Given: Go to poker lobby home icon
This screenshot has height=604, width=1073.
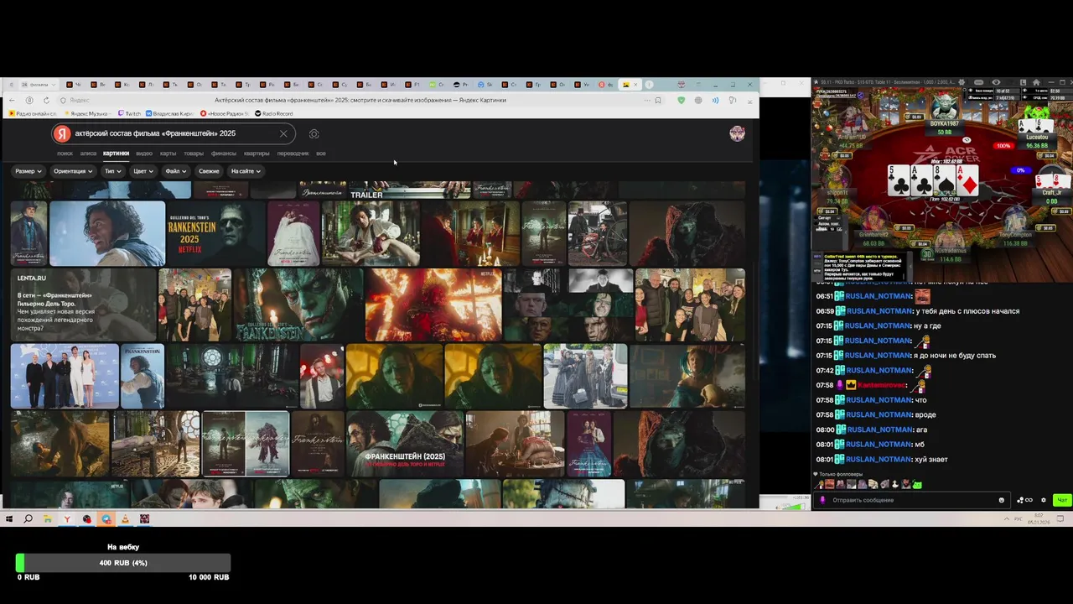Looking at the screenshot, I should click(x=1036, y=83).
